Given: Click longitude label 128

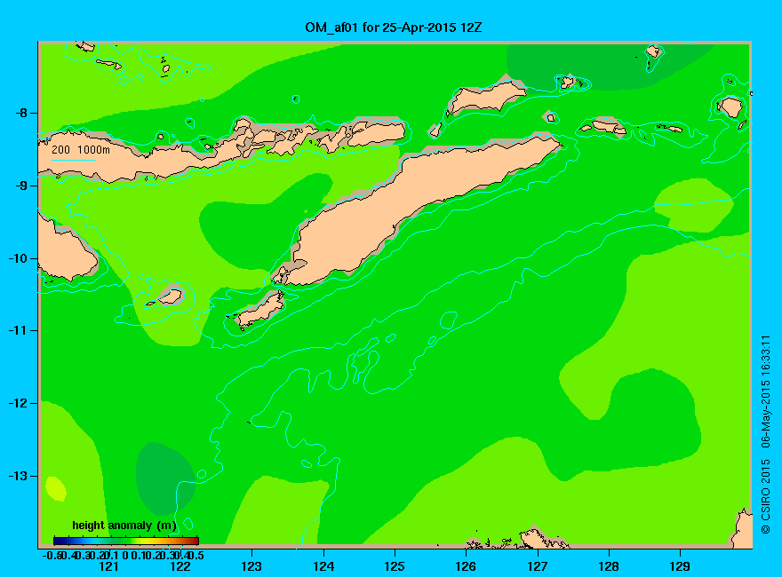Looking at the screenshot, I should [x=609, y=566].
